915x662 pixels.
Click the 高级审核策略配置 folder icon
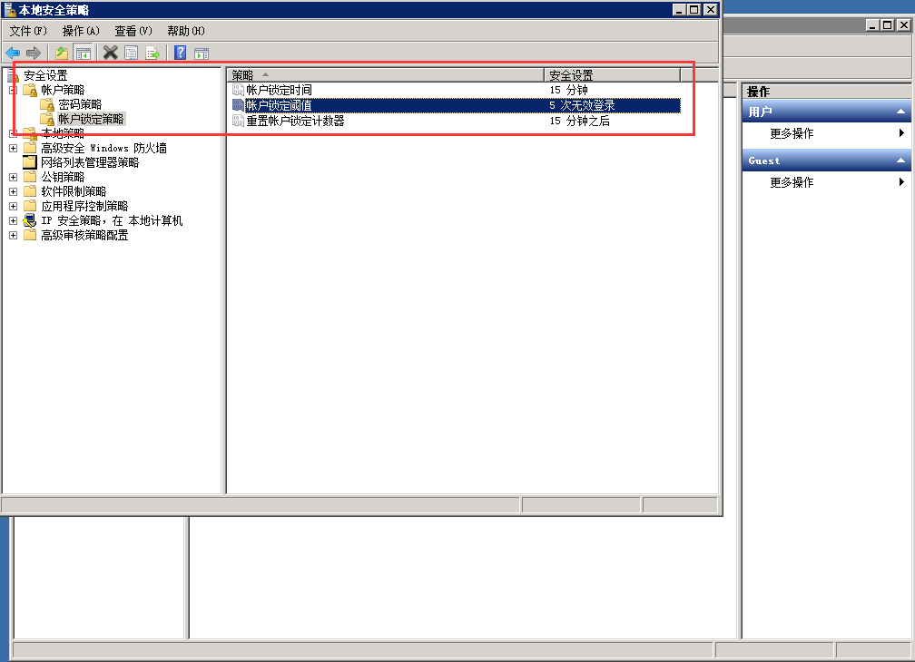click(x=30, y=235)
